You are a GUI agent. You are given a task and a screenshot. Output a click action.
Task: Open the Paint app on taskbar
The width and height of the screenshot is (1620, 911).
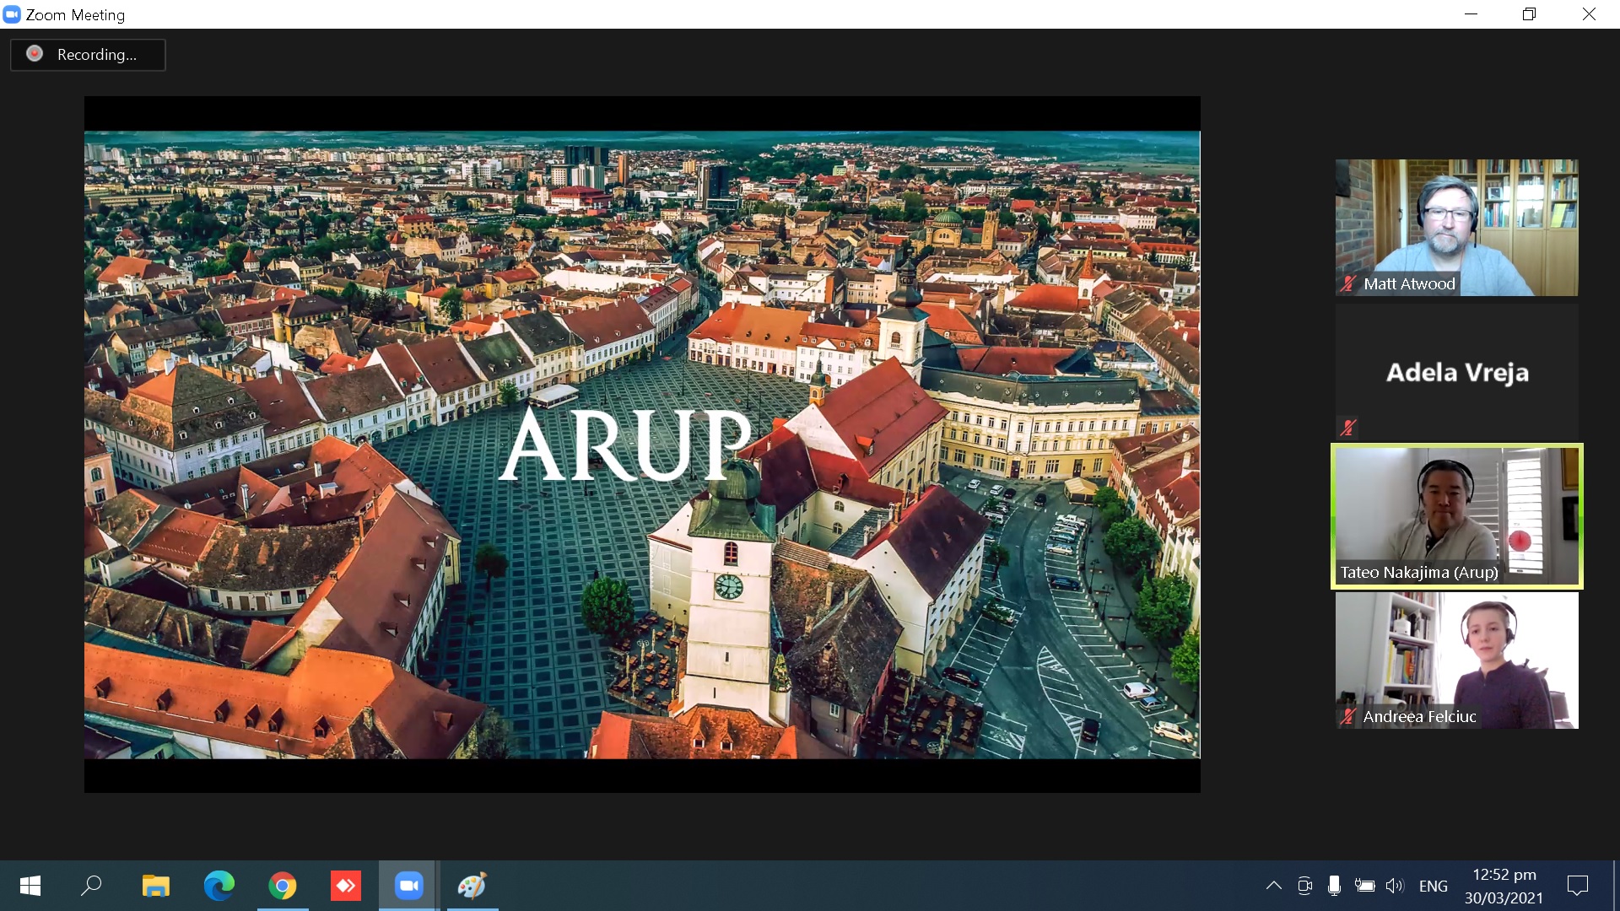point(472,886)
